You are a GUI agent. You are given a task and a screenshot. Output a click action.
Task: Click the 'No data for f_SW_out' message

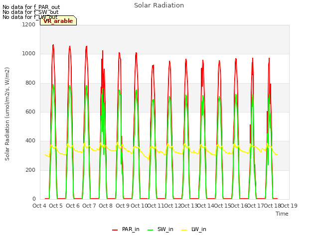(30, 12)
